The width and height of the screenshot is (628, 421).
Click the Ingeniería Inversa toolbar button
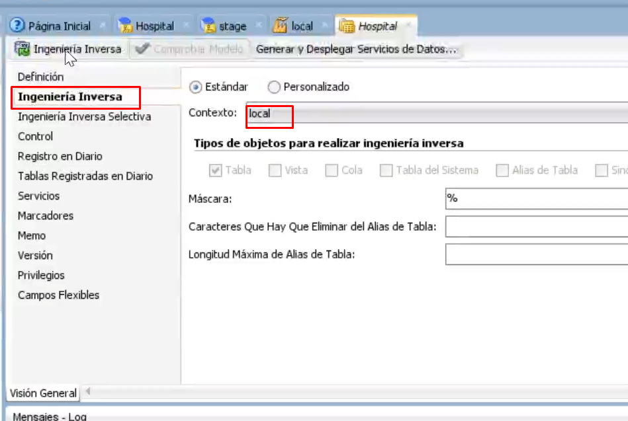pyautogui.click(x=68, y=49)
